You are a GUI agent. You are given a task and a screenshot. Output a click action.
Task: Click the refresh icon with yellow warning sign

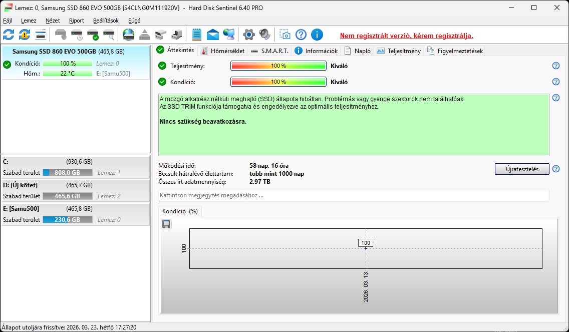[x=25, y=35]
